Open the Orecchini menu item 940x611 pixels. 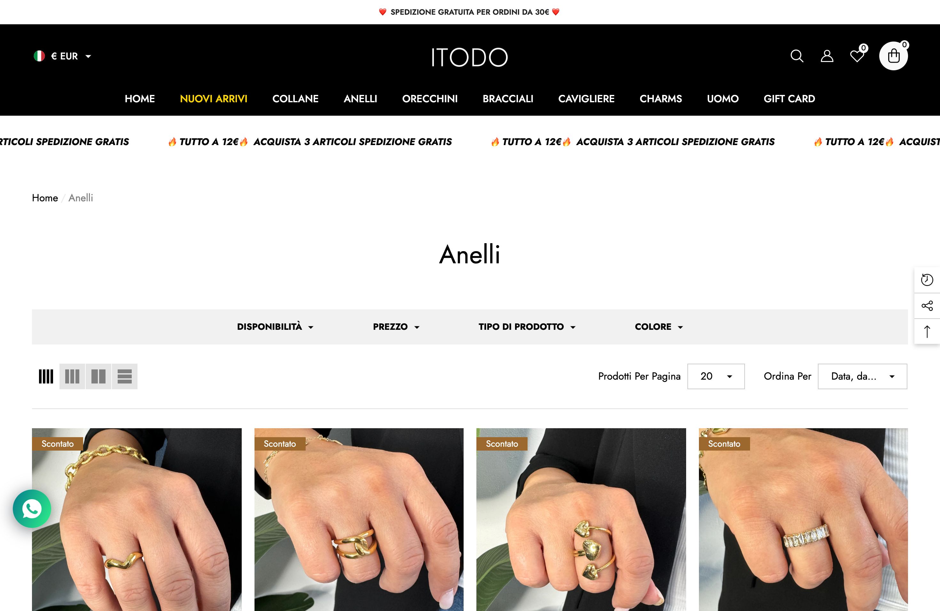pos(430,99)
